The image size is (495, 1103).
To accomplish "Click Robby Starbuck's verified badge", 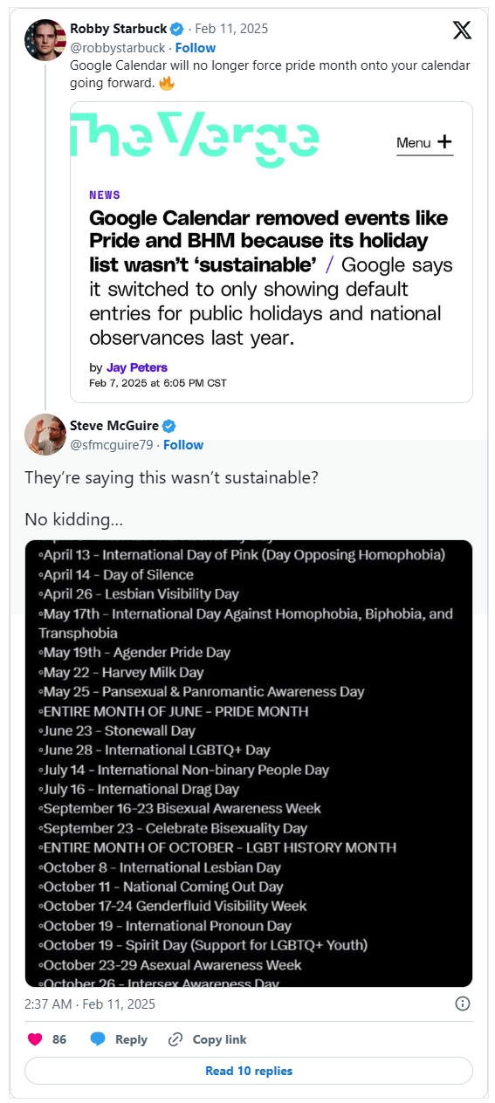I will (x=177, y=29).
